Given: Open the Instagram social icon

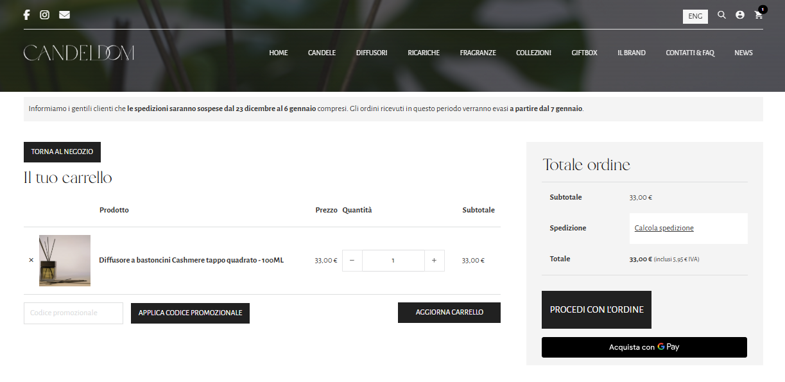Looking at the screenshot, I should pos(44,14).
